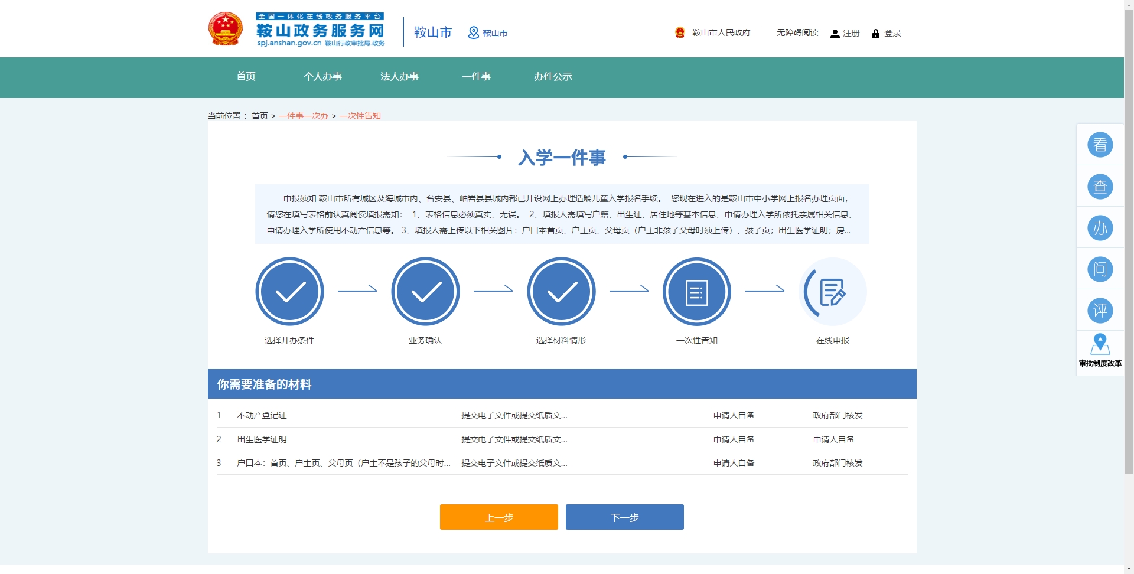Open the 鞍山市 location selector
1134x574 pixels.
coord(488,33)
